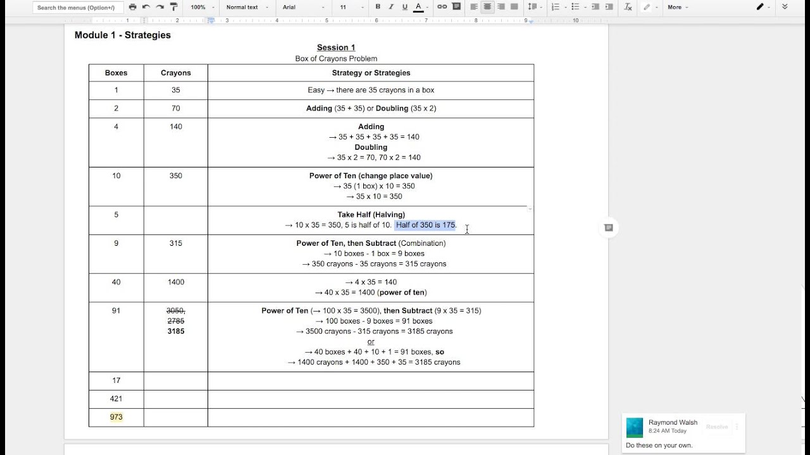Screen dimensions: 810x455
Task: Click the Hide menus double chevron
Action: [785, 7]
